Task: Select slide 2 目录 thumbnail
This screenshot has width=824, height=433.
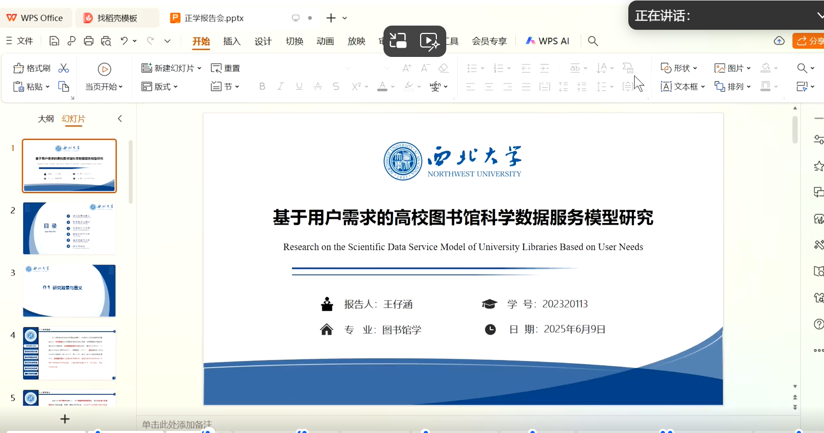Action: (x=69, y=228)
